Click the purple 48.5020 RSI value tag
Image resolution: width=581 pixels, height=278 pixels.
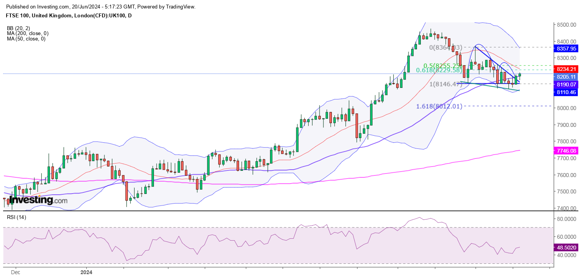tap(567, 248)
